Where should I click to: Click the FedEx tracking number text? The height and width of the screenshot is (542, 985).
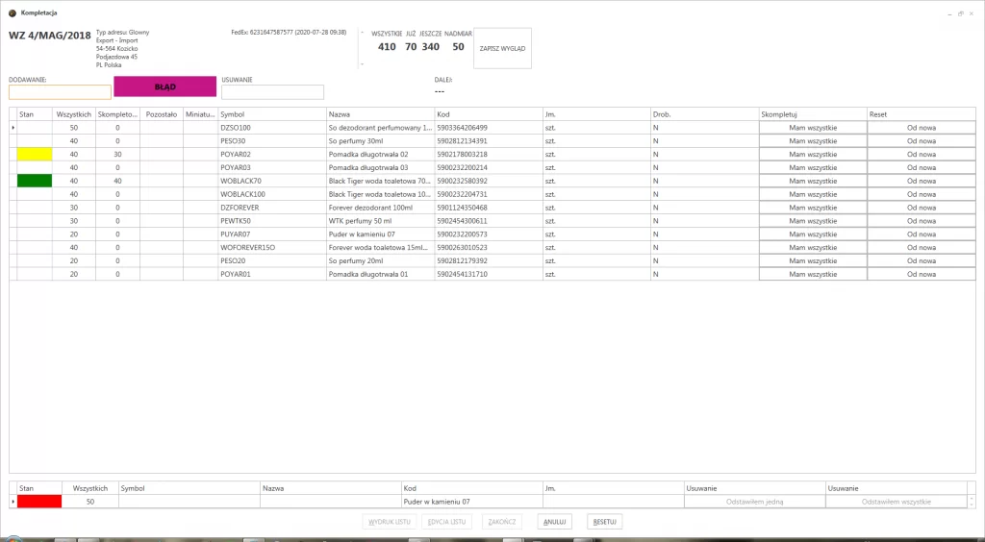click(289, 32)
